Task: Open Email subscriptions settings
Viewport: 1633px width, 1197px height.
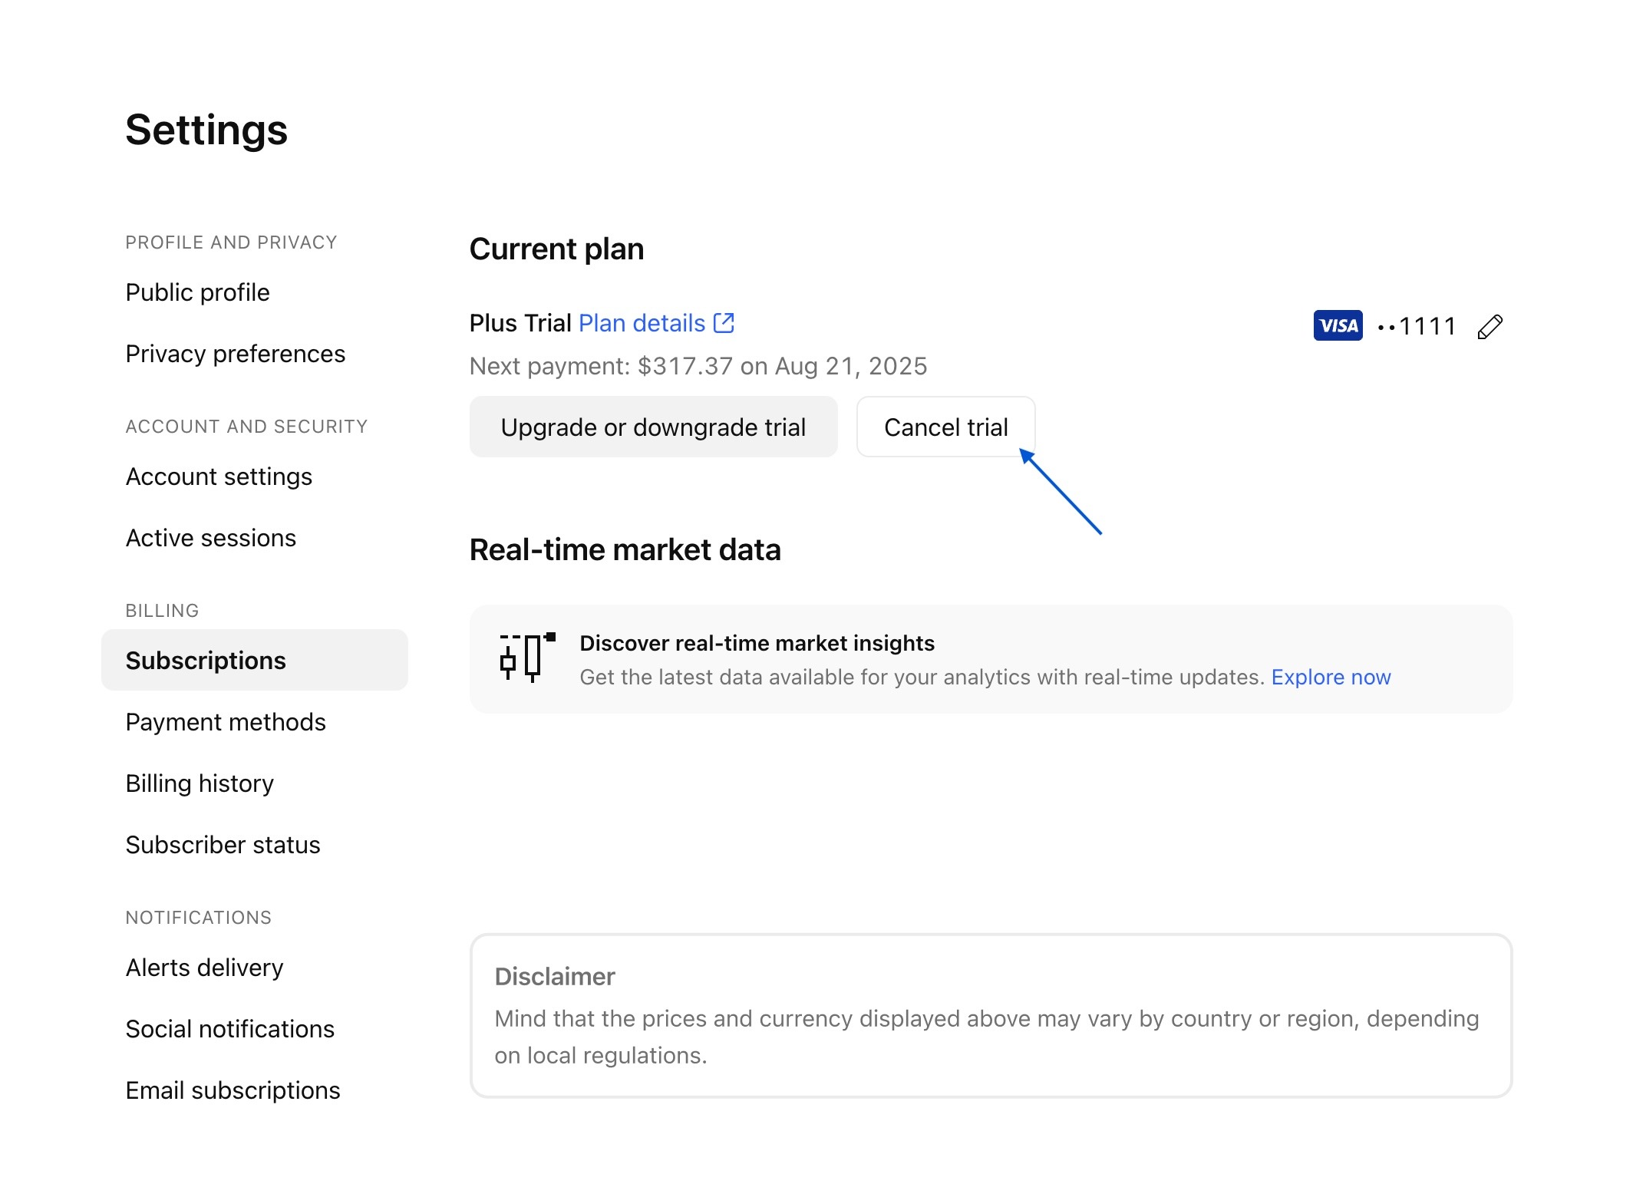Action: pyautogui.click(x=233, y=1090)
